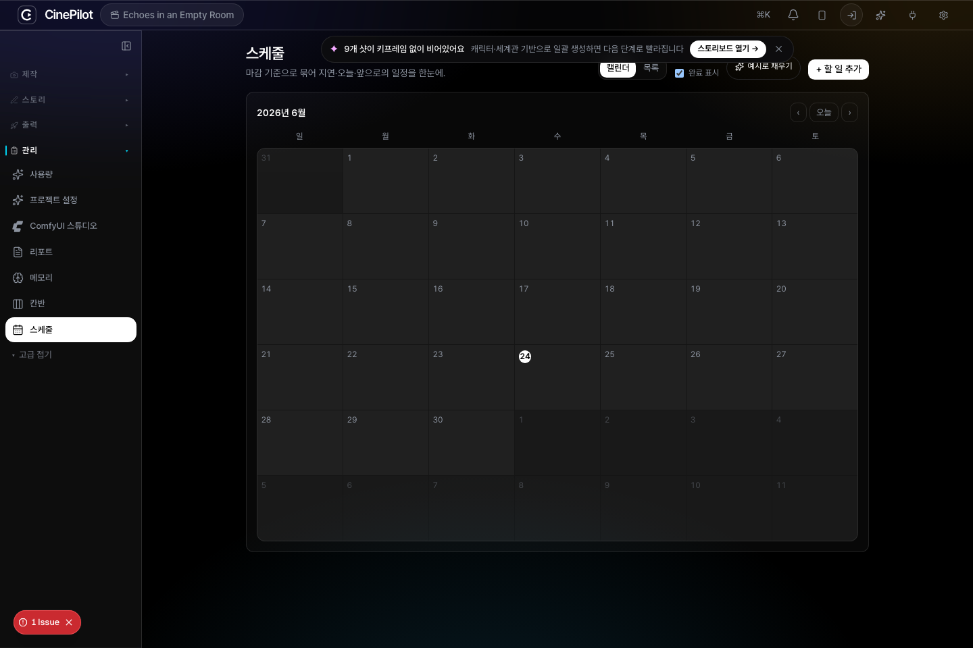This screenshot has width=973, height=648.
Task: Click the + 할 일 추가 button
Action: coord(839,69)
